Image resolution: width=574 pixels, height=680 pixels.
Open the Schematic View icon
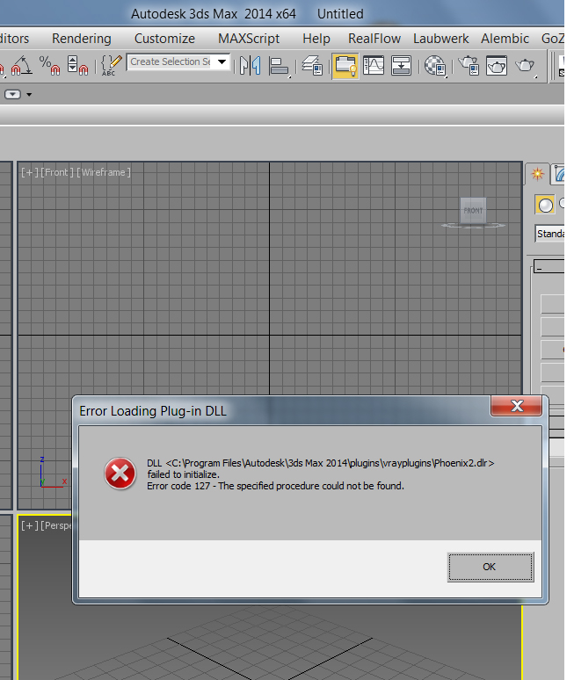click(401, 66)
